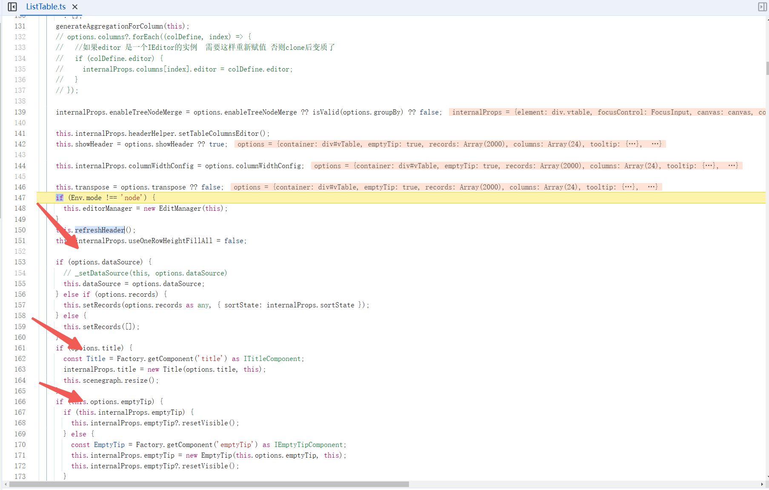The width and height of the screenshot is (769, 490).
Task: Click 'else if (options.records)' branch
Action: click(x=111, y=294)
